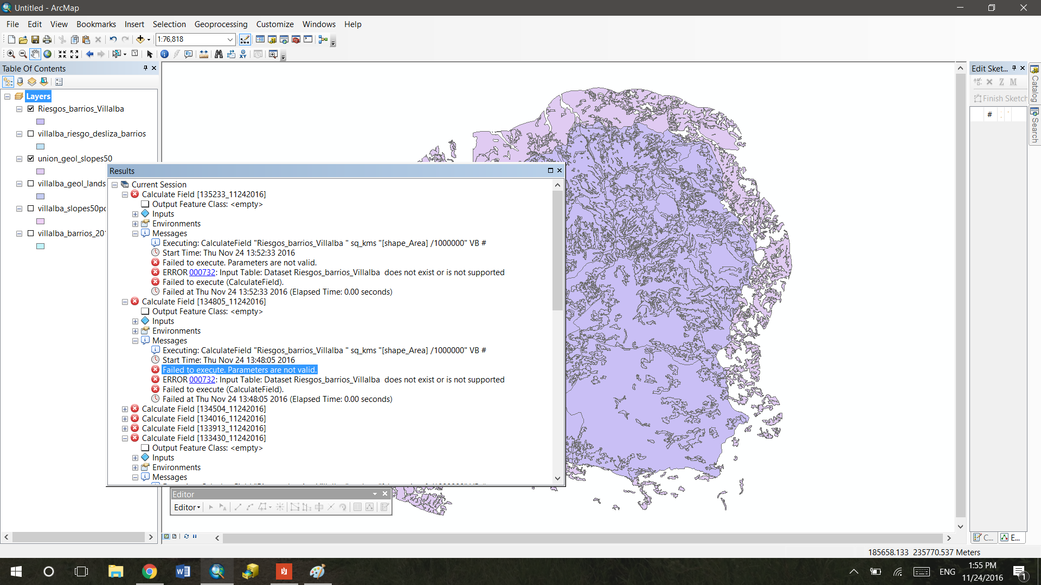
Task: Click union_geol_slopes50 symbol swatch
Action: pos(41,172)
